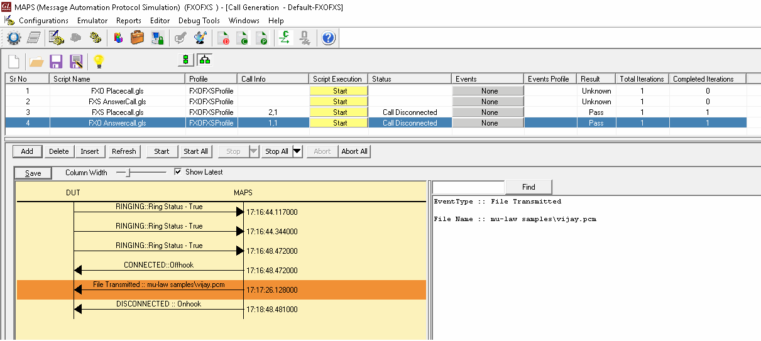Open the Configurations menu
This screenshot has width=761, height=341.
43,21
